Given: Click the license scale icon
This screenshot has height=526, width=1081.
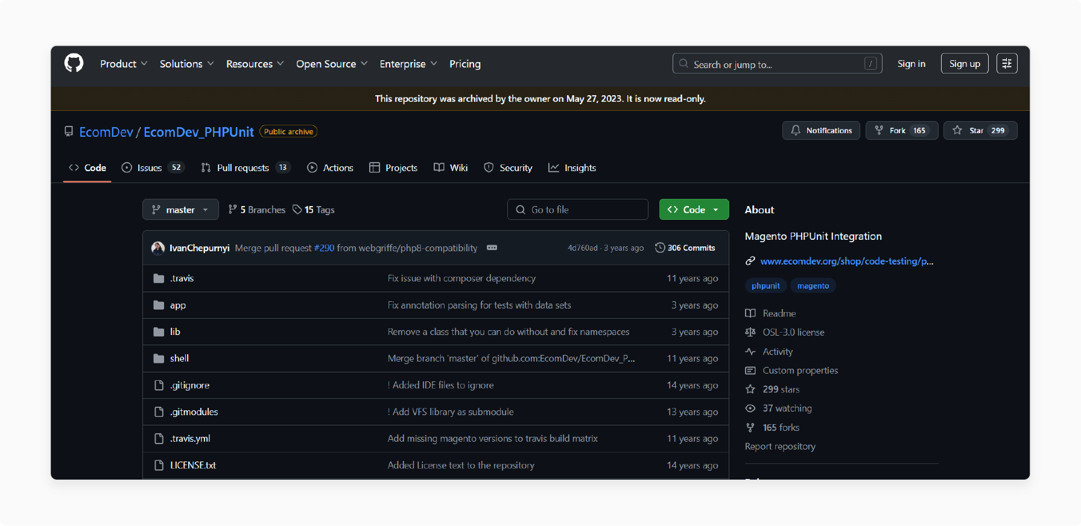Looking at the screenshot, I should 750,332.
